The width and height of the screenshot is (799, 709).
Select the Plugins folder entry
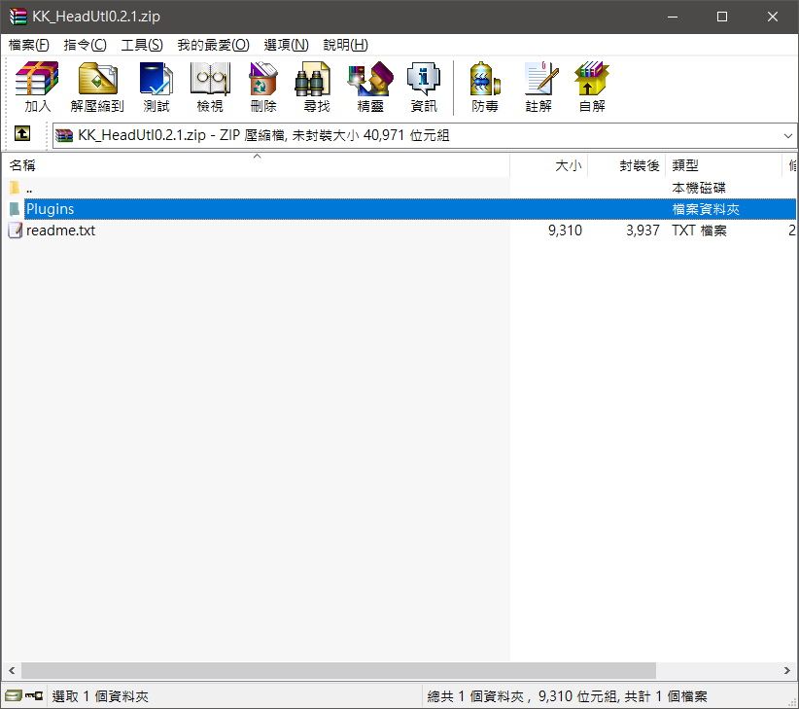pos(51,209)
